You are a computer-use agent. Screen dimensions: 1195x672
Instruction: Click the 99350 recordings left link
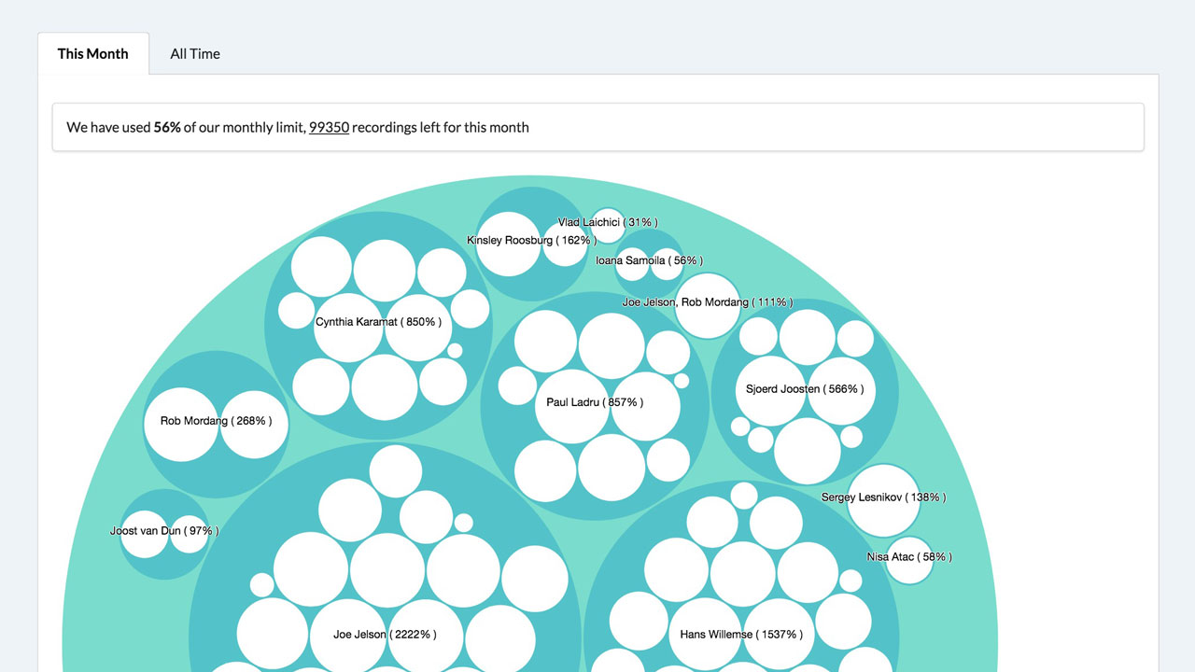pos(329,127)
